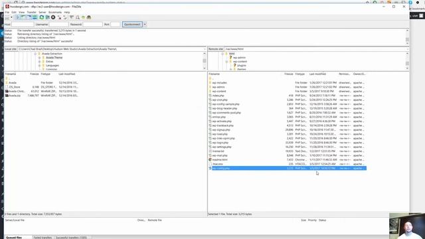Click the local tree vertical scrollbar
Image resolution: width=425 pixels, height=239 pixels.
[205, 61]
